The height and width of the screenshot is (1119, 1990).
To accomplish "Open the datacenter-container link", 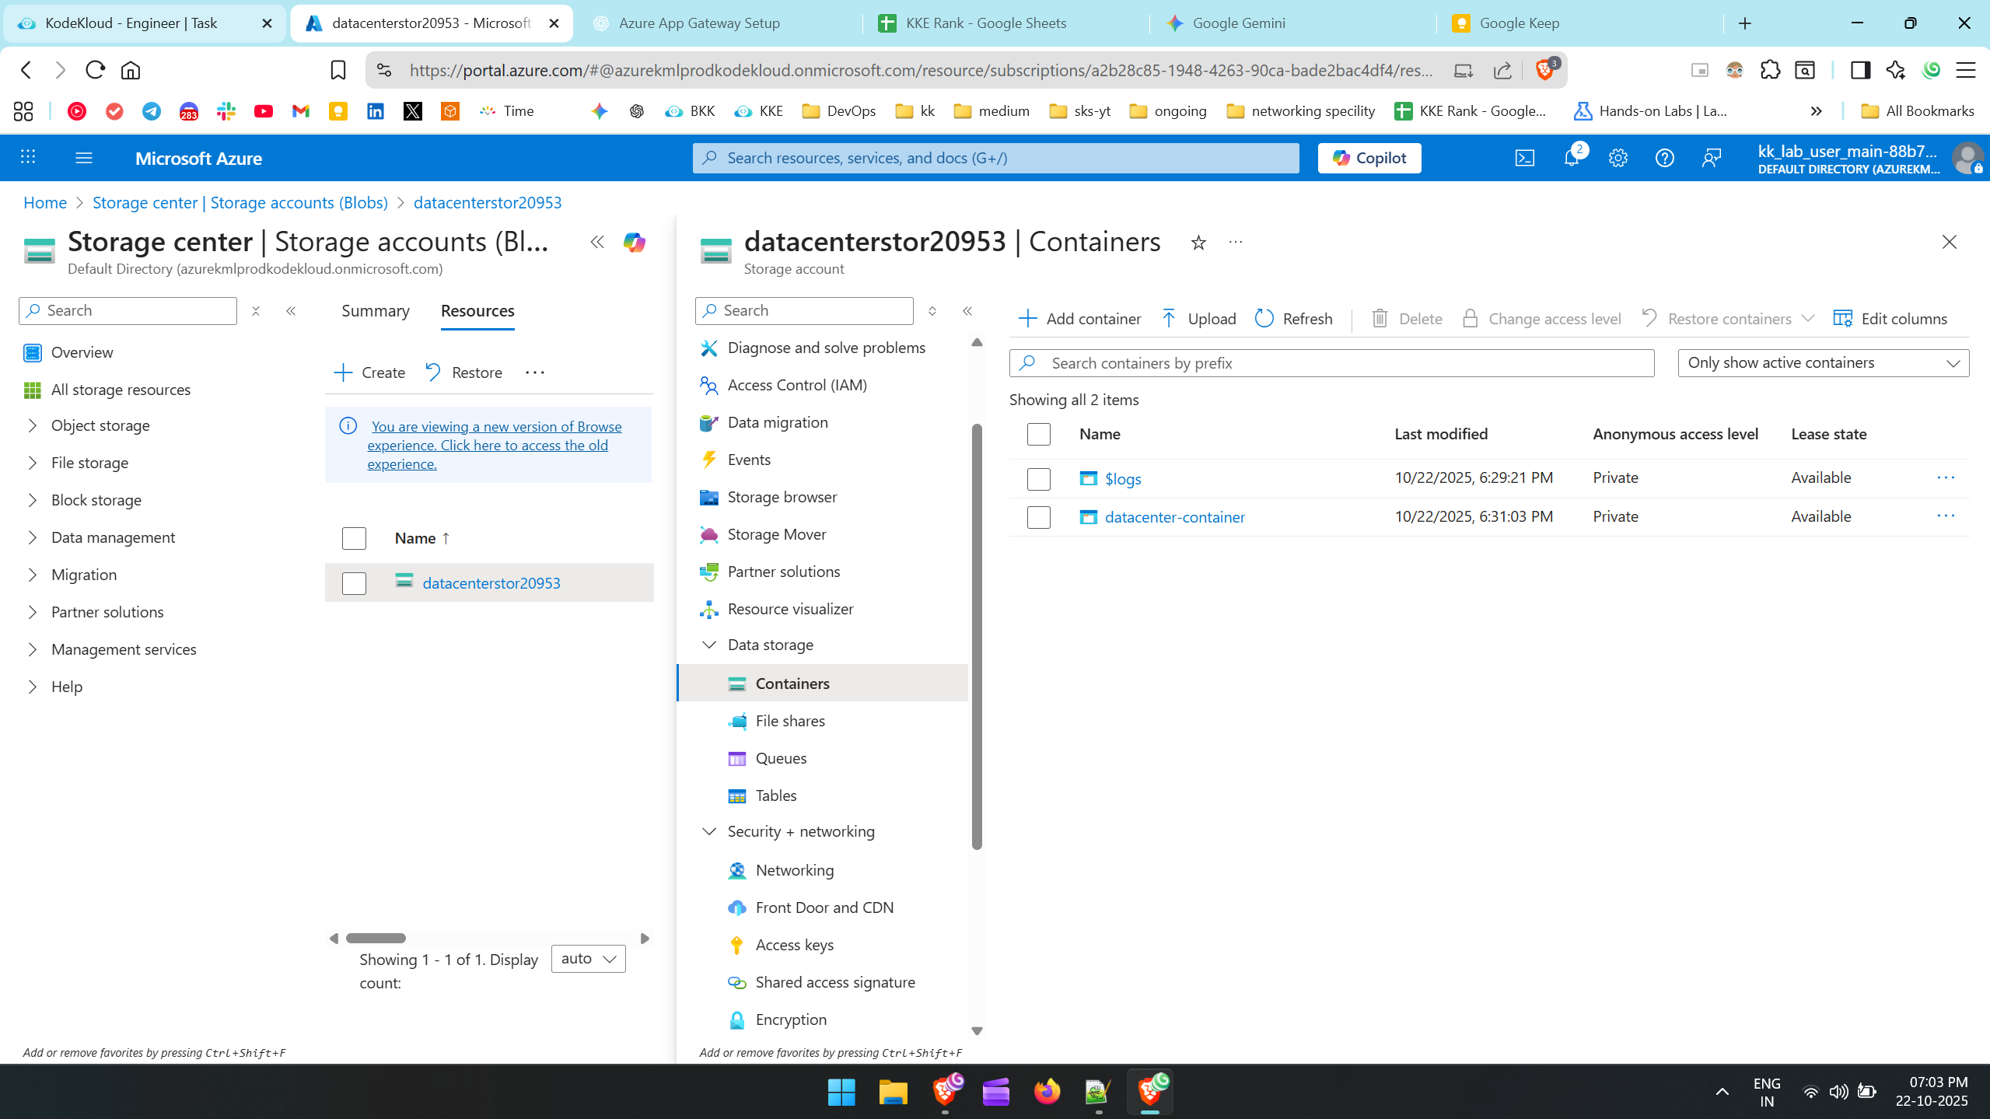I will 1174,517.
